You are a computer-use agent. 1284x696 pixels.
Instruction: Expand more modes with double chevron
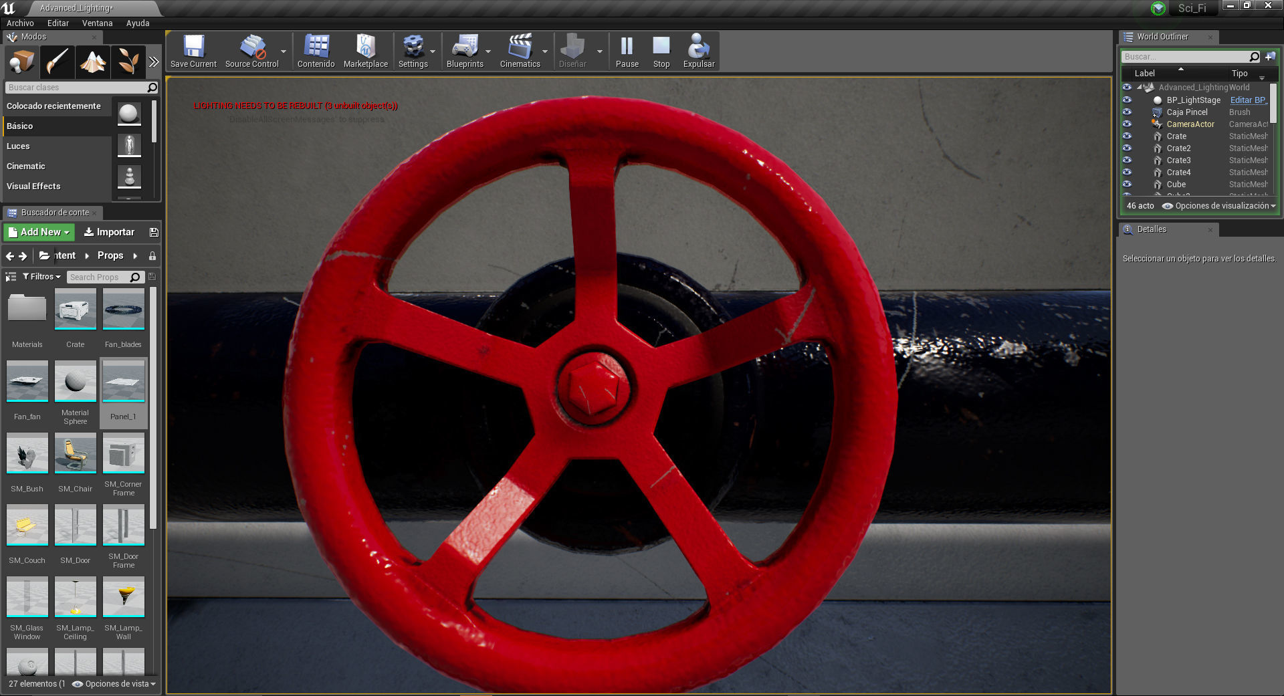click(154, 62)
